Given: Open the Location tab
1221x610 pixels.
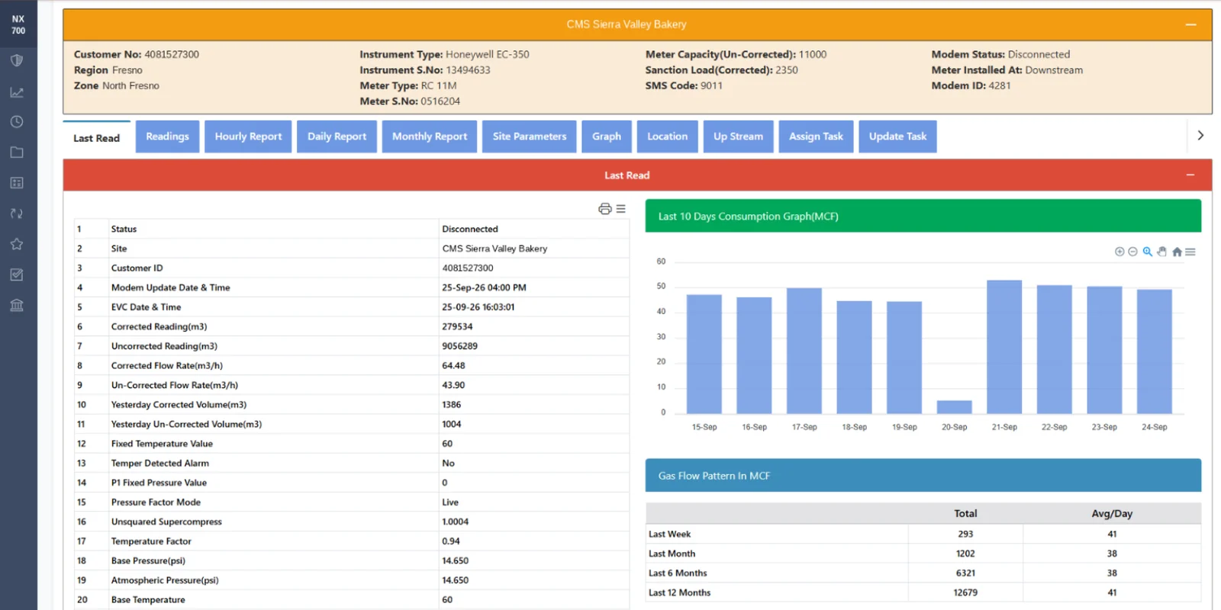Looking at the screenshot, I should pos(668,136).
